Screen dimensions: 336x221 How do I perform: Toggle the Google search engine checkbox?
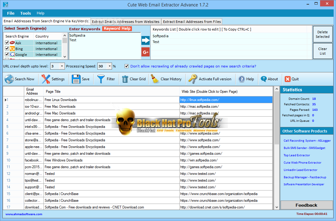[x=7, y=54]
